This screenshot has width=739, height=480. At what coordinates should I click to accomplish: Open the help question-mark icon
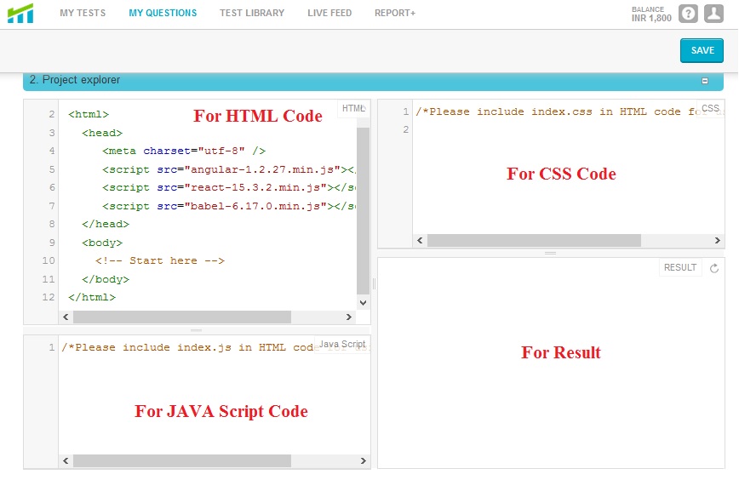688,14
